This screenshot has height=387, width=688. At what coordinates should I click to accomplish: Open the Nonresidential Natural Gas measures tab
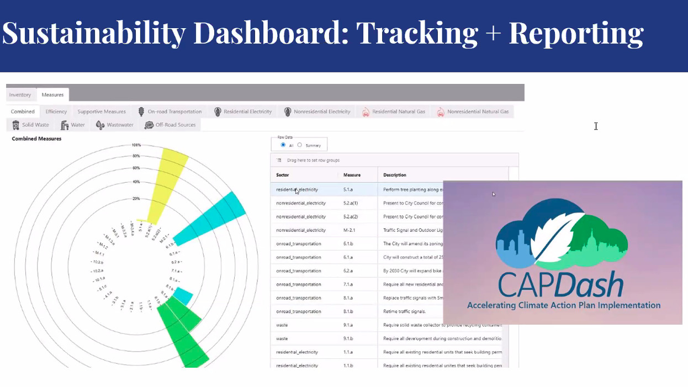473,112
